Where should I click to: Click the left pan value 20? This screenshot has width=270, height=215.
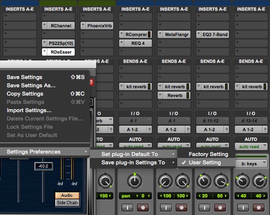click(205, 195)
